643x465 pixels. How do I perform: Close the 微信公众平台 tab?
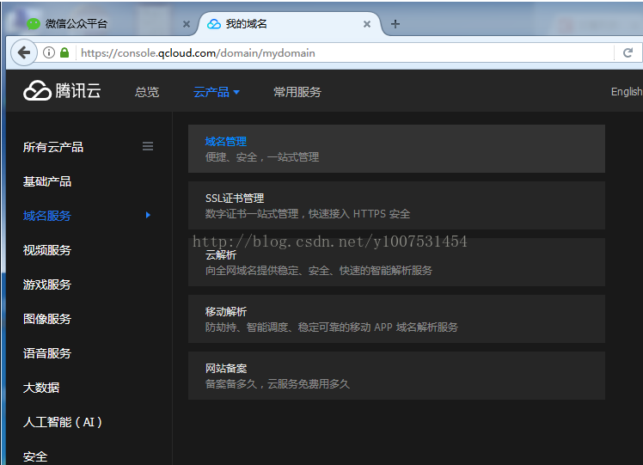187,24
